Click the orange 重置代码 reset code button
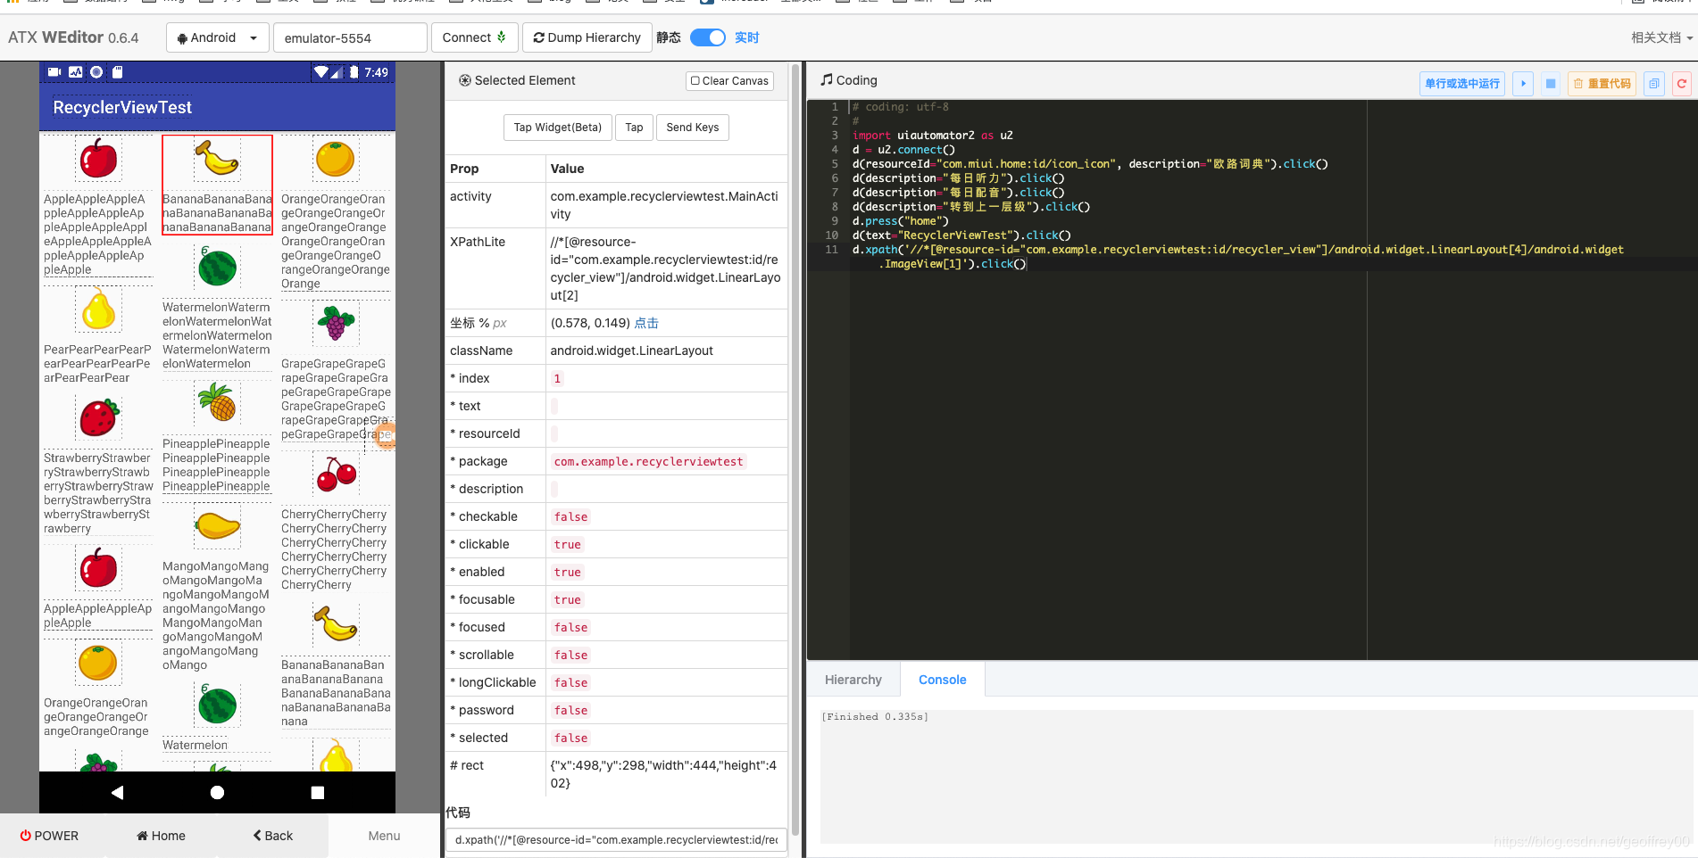This screenshot has width=1698, height=858. tap(1602, 84)
